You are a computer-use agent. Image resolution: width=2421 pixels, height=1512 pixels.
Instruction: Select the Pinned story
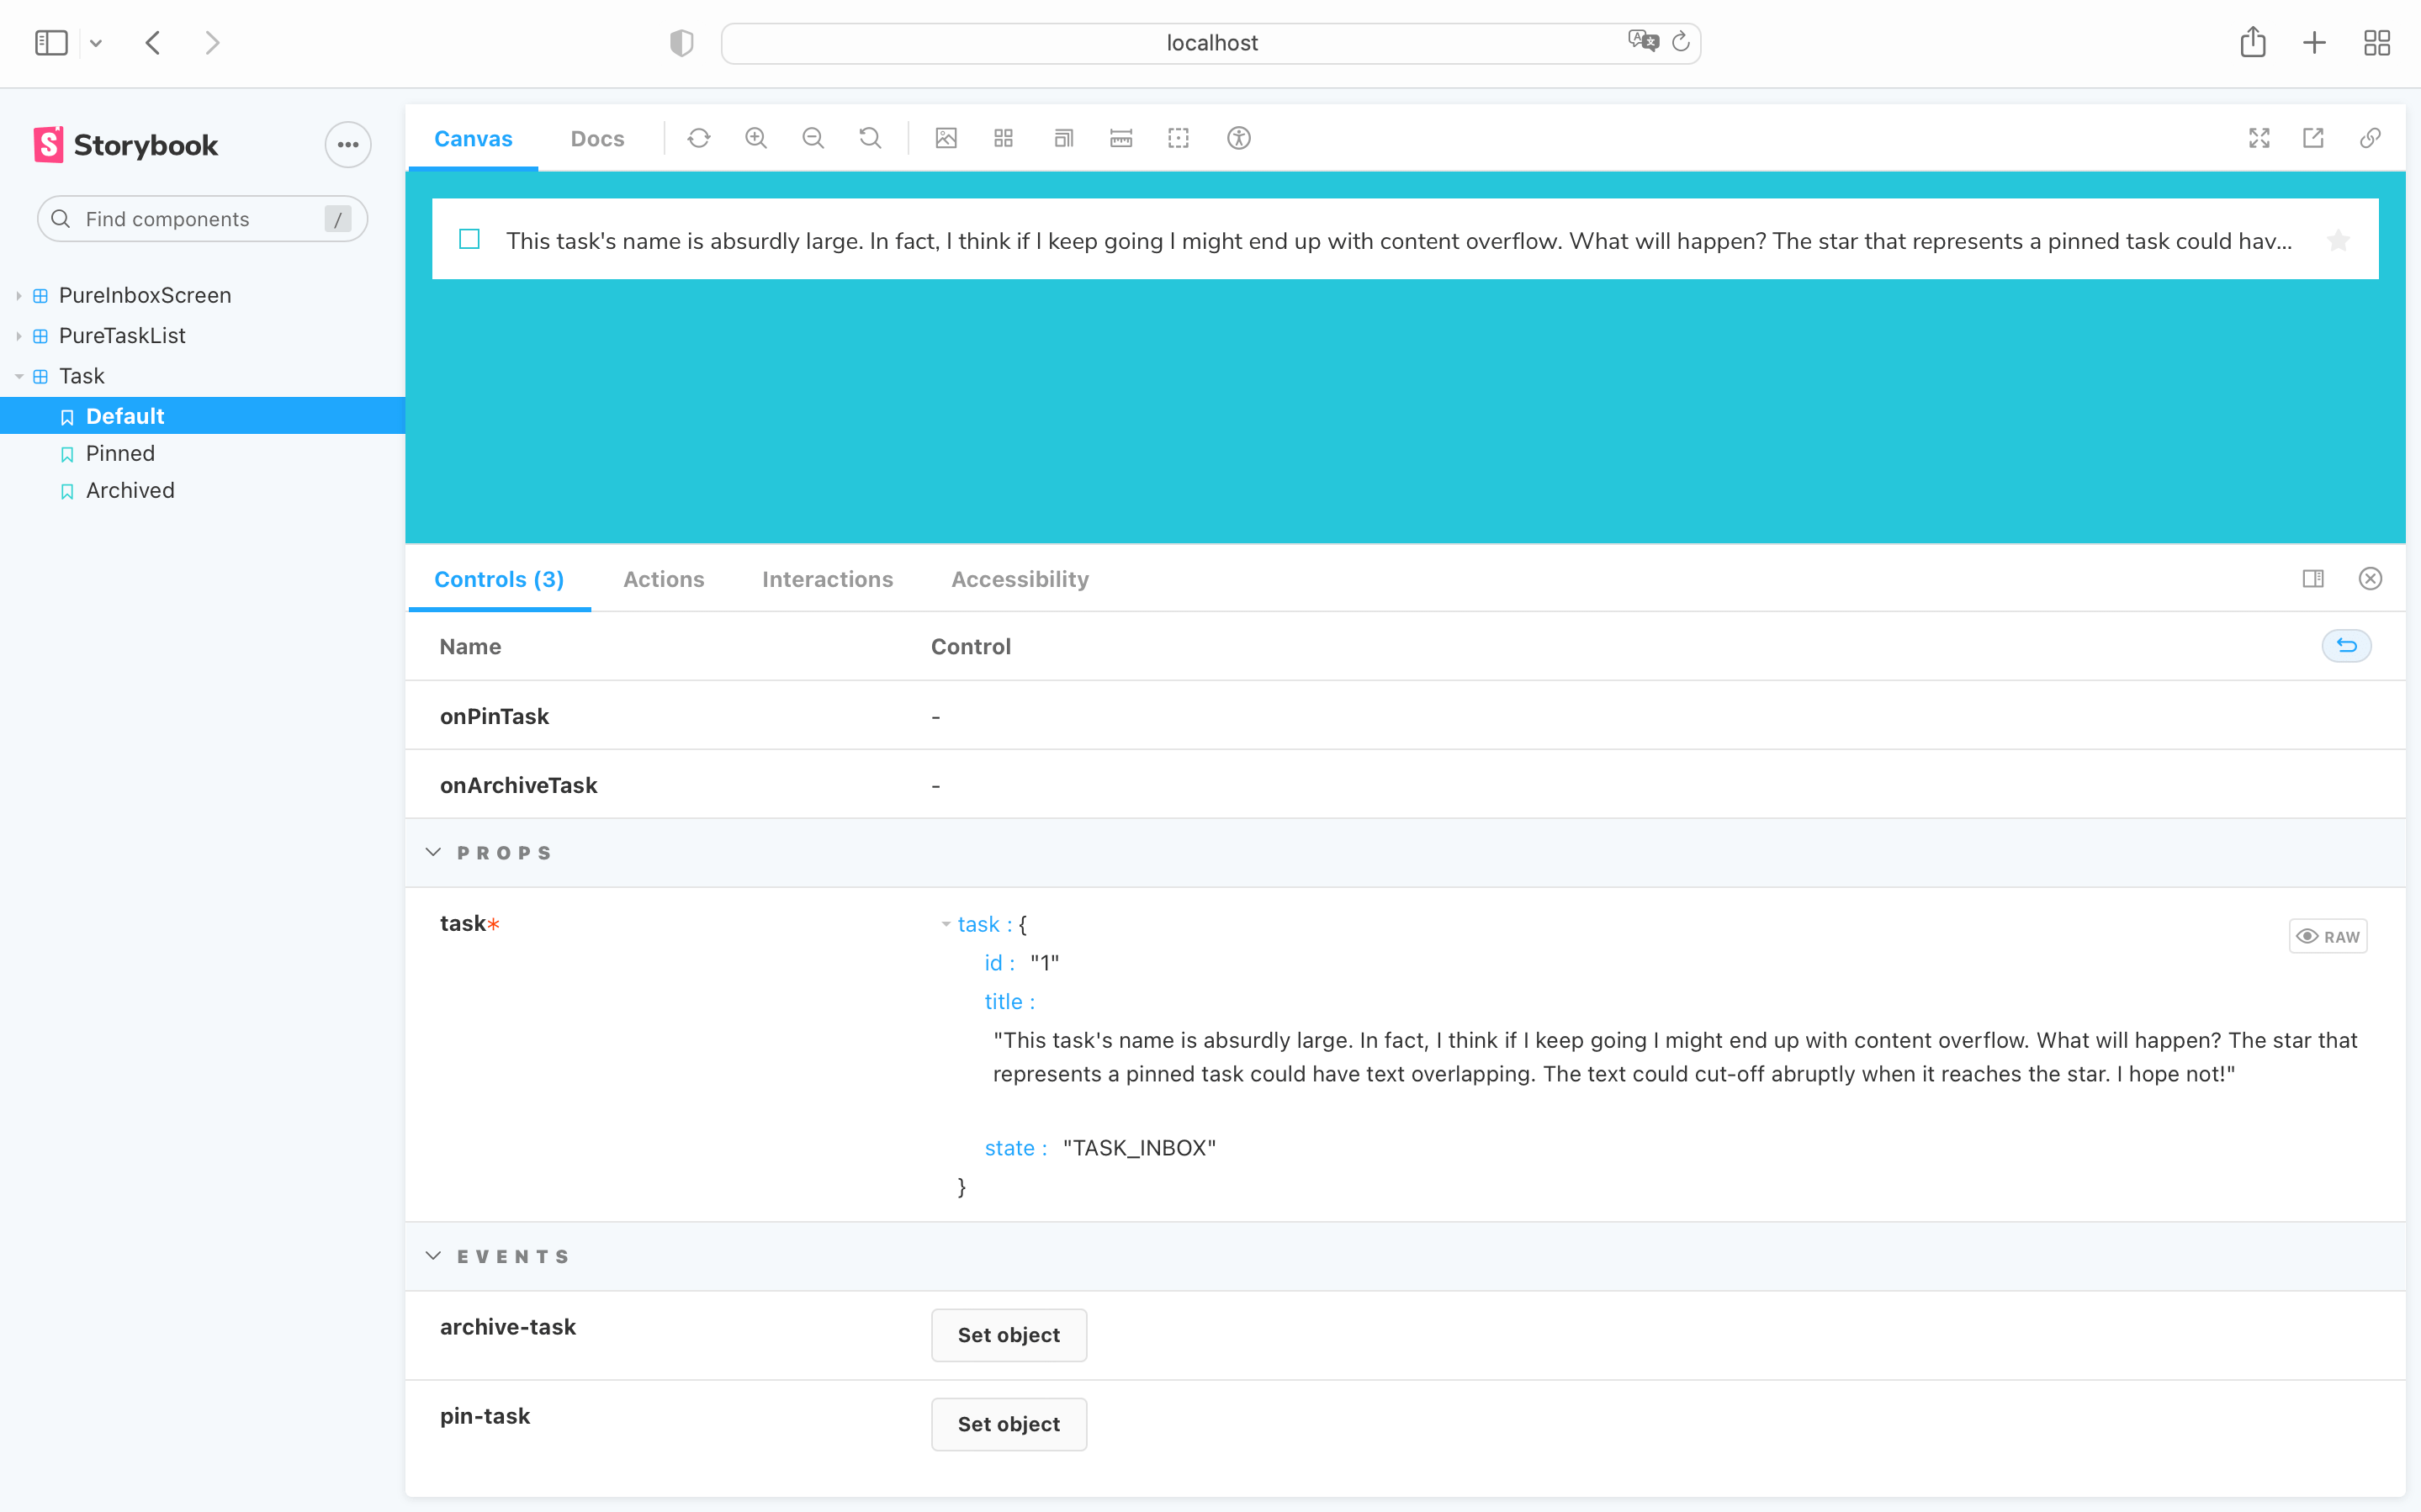(x=120, y=453)
